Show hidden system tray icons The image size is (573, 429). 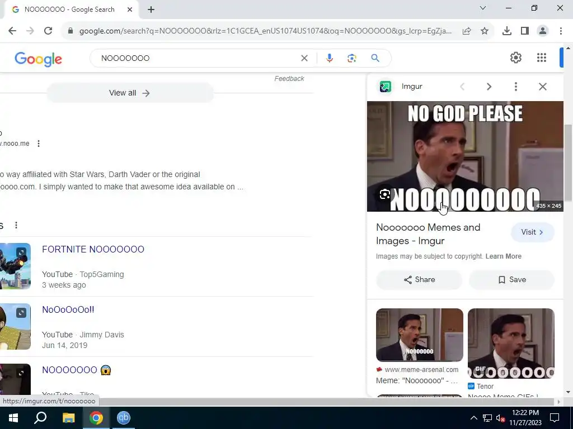tap(473, 418)
